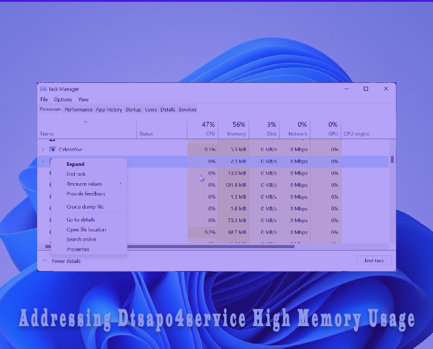Open the Options menu

pyautogui.click(x=62, y=100)
